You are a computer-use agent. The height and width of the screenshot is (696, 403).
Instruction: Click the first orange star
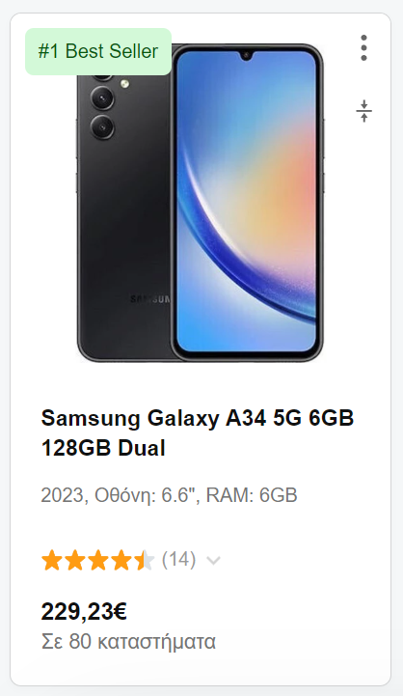pyautogui.click(x=52, y=560)
